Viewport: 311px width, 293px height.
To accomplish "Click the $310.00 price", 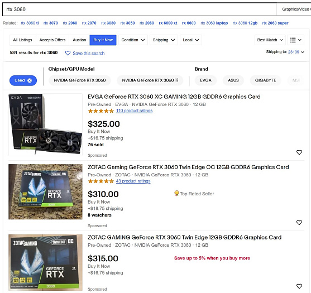I will 103,194.
